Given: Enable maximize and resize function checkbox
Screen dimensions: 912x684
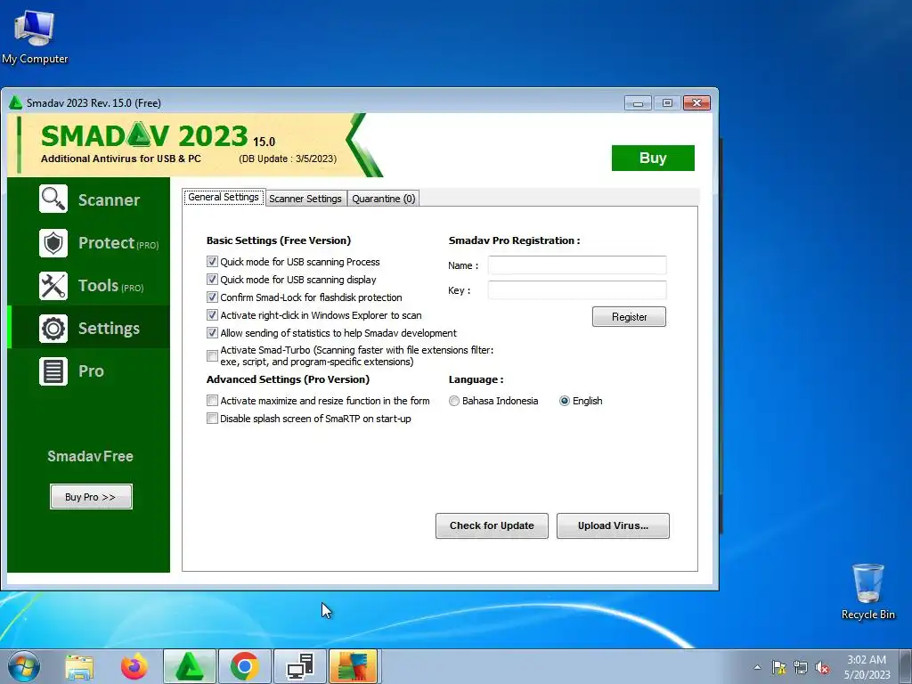Looking at the screenshot, I should click(x=212, y=401).
